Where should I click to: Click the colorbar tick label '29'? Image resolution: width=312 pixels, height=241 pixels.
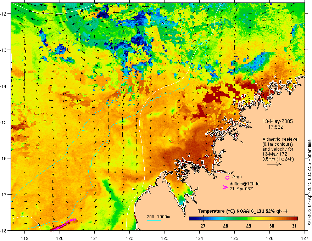(x=249, y=226)
